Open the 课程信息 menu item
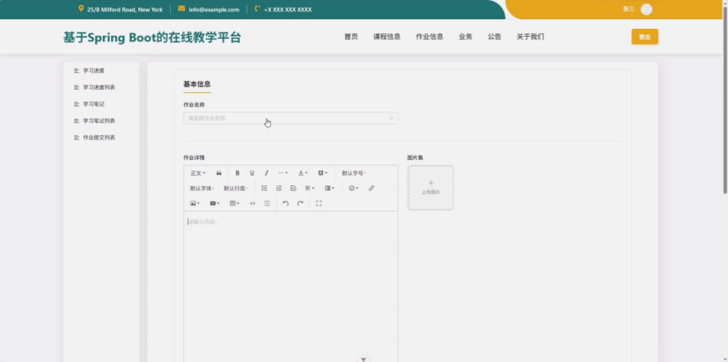Image resolution: width=728 pixels, height=362 pixels. tap(386, 37)
